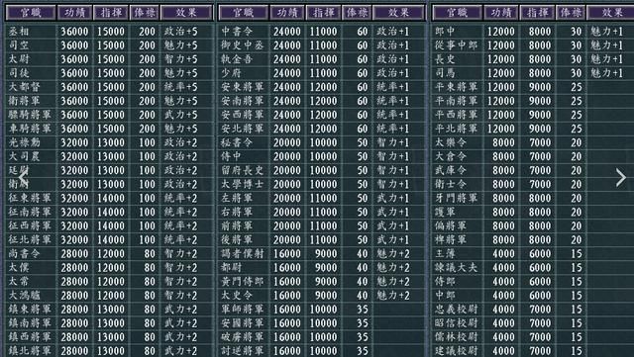Select the 執金吾 rank cell
Viewport: 634px width, 357px height.
(237, 59)
